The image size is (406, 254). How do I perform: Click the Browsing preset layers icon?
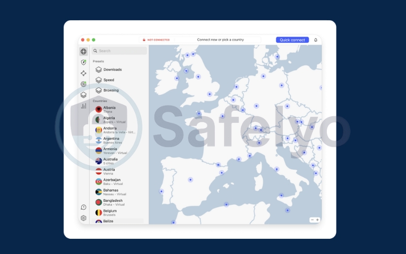[98, 90]
